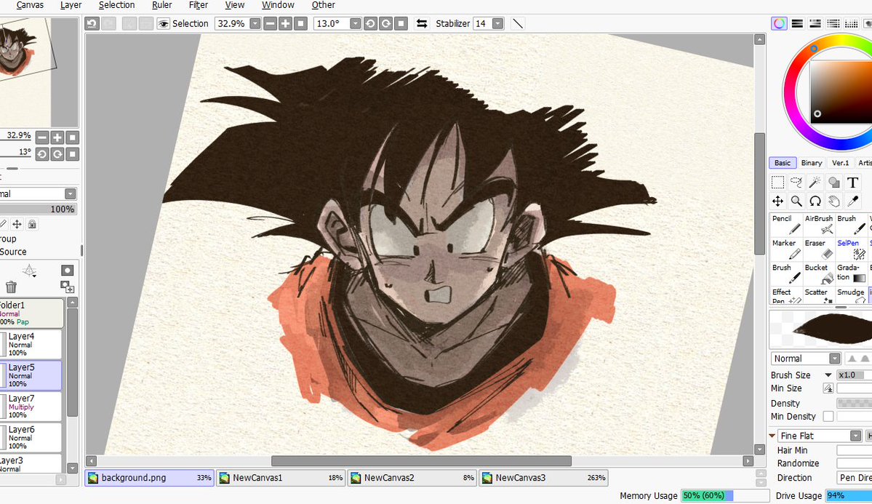Select the Rotate view tool

pos(815,201)
